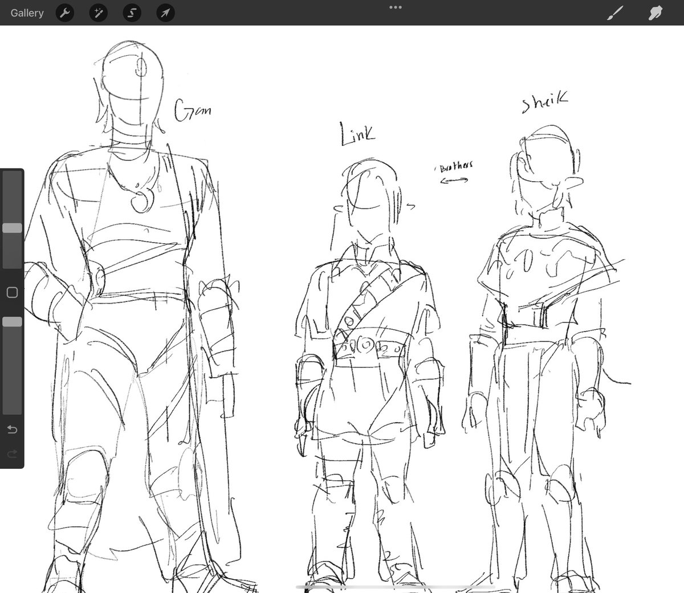Undo the last stroke

click(x=12, y=430)
